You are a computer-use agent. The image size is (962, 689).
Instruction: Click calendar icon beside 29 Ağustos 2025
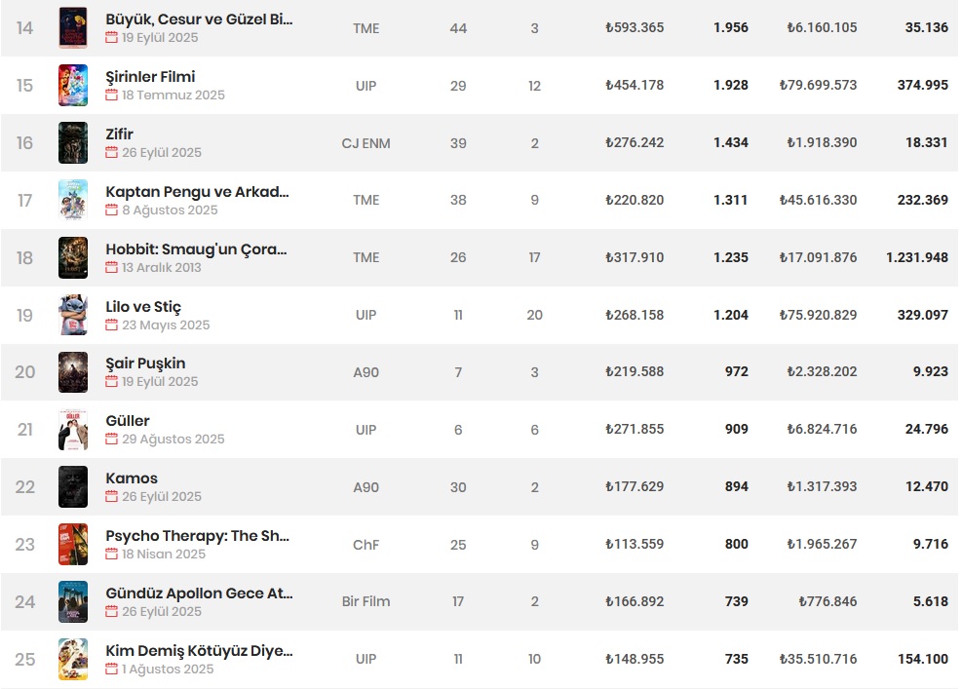pyautogui.click(x=112, y=440)
